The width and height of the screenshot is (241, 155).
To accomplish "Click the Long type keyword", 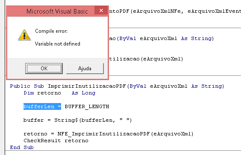I will click(x=88, y=93).
